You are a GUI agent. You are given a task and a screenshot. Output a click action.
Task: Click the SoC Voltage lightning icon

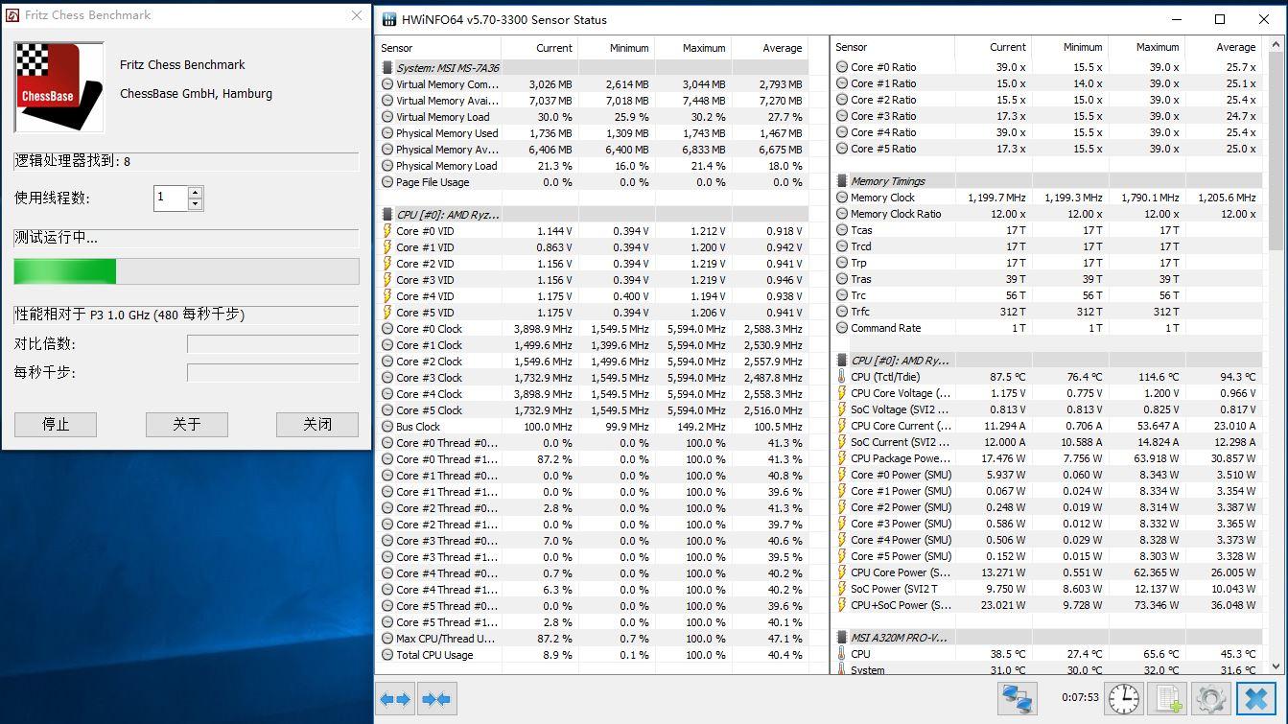tap(841, 409)
